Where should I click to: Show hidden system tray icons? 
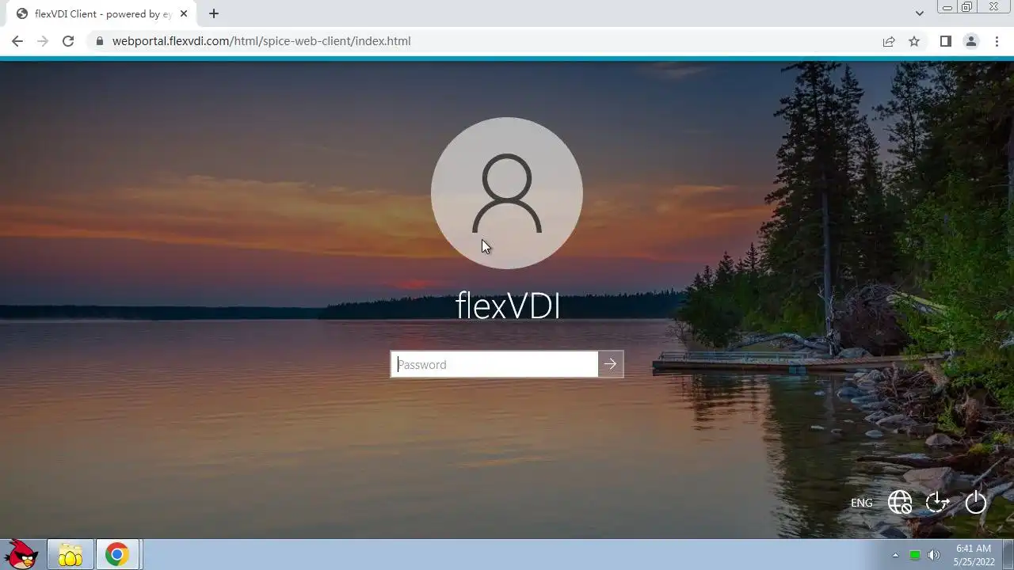pos(896,555)
